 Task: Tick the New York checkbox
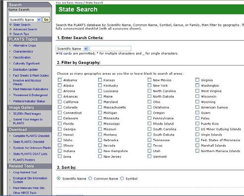click(149, 85)
